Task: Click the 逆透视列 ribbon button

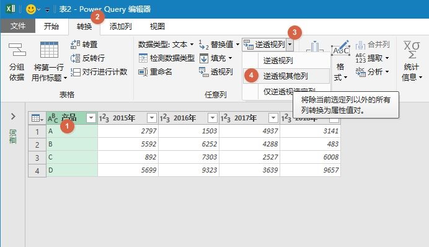Action: point(264,44)
